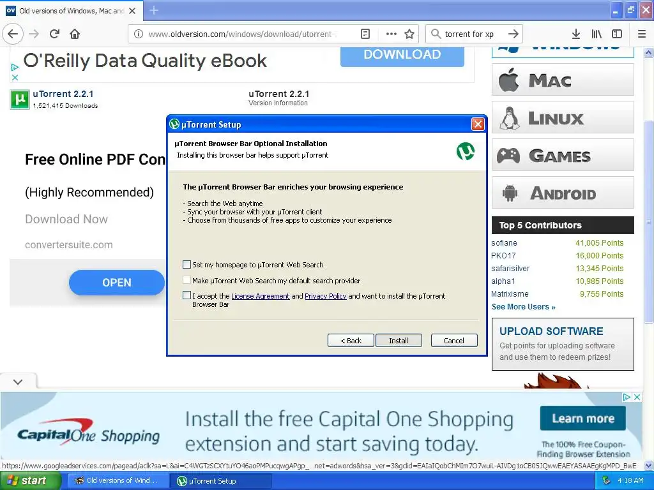Click the vertical scrollbar thumb
The image size is (654, 490).
(649, 221)
